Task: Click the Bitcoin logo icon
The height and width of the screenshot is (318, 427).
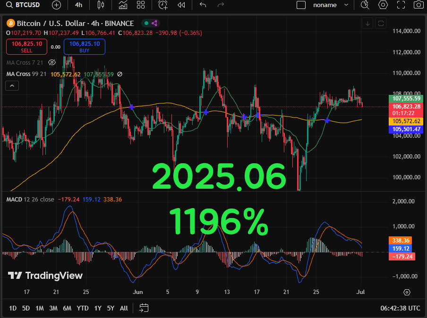Action: 10,24
